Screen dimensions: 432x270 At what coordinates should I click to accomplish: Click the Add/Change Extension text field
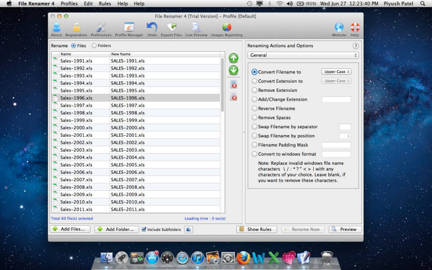(x=337, y=99)
